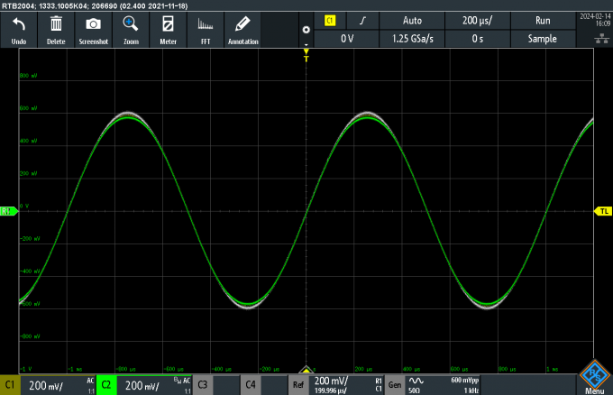This screenshot has height=395, width=613.
Task: Activate the Zoom magnifier tool
Action: [x=131, y=30]
